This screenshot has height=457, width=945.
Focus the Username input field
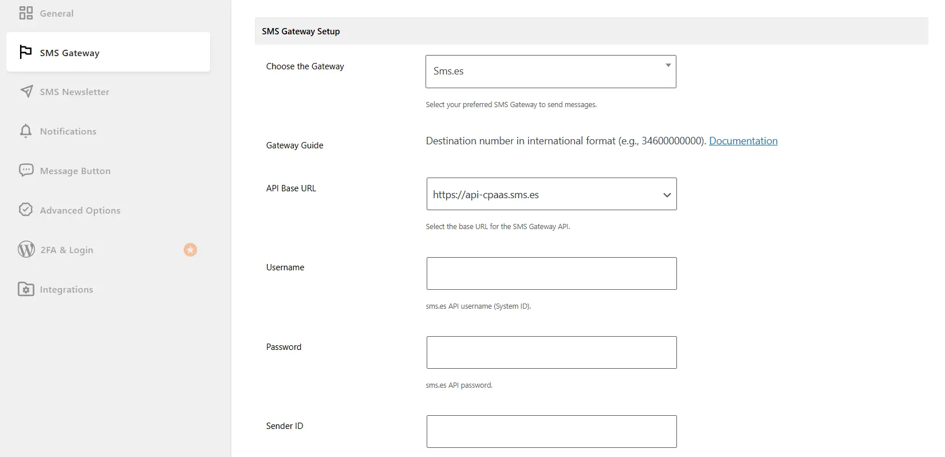551,273
